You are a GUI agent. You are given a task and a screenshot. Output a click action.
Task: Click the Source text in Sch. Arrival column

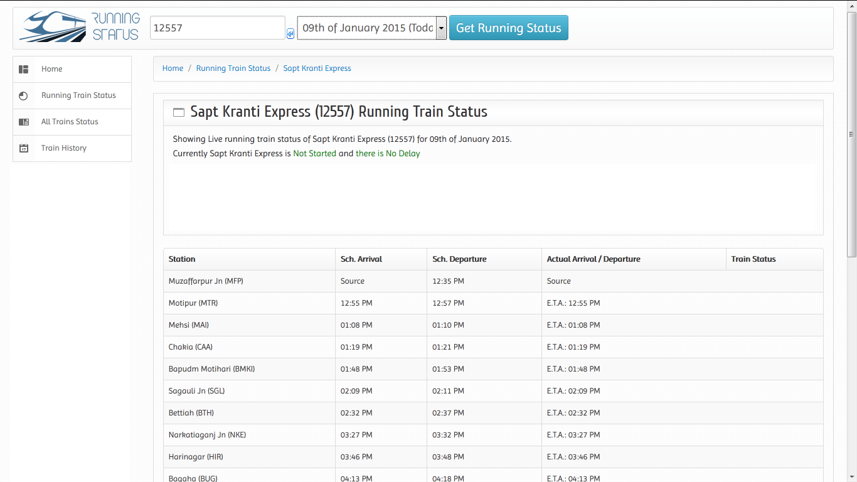353,281
